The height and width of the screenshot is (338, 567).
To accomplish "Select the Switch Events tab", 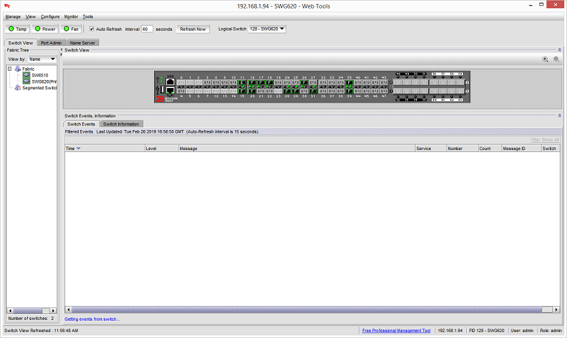I will pyautogui.click(x=81, y=124).
